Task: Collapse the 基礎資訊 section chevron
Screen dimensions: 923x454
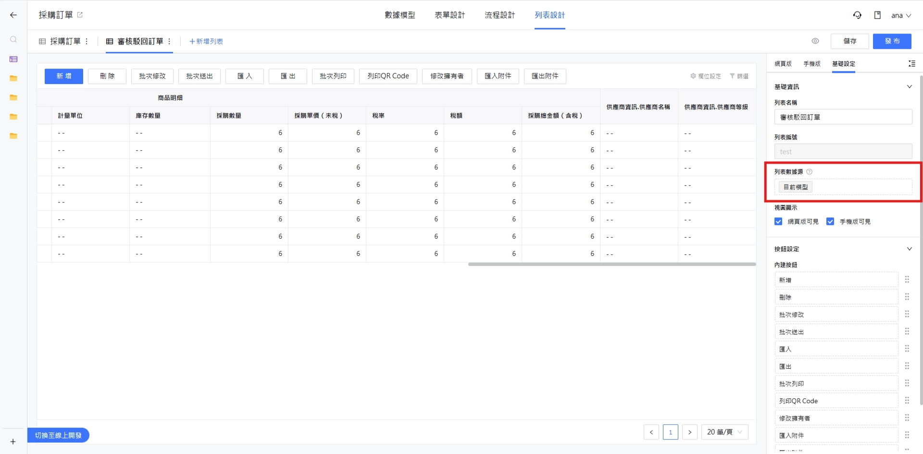Action: pos(909,86)
